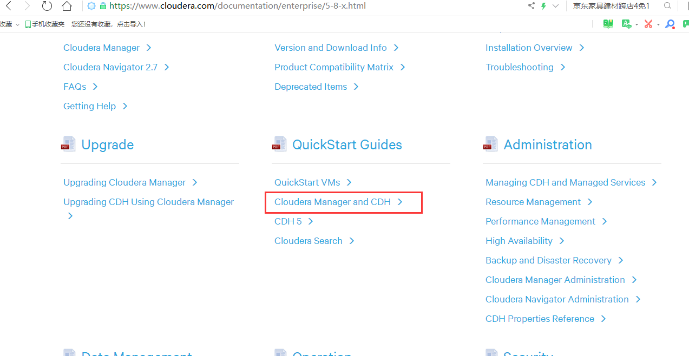689x356 pixels.
Task: Click the red scissors screenshot icon
Action: (x=648, y=24)
